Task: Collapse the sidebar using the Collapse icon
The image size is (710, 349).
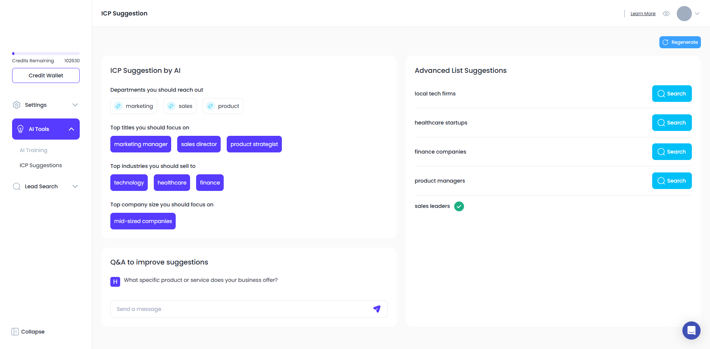Action: pos(15,331)
